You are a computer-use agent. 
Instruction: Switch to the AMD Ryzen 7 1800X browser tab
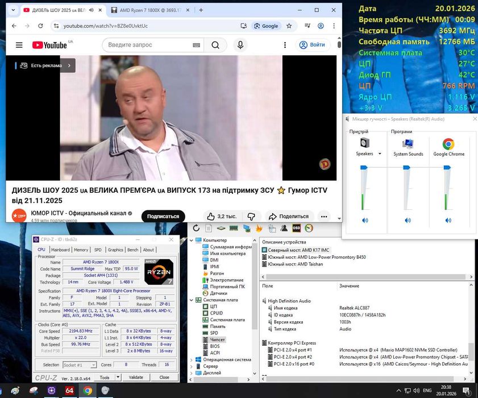pyautogui.click(x=149, y=10)
